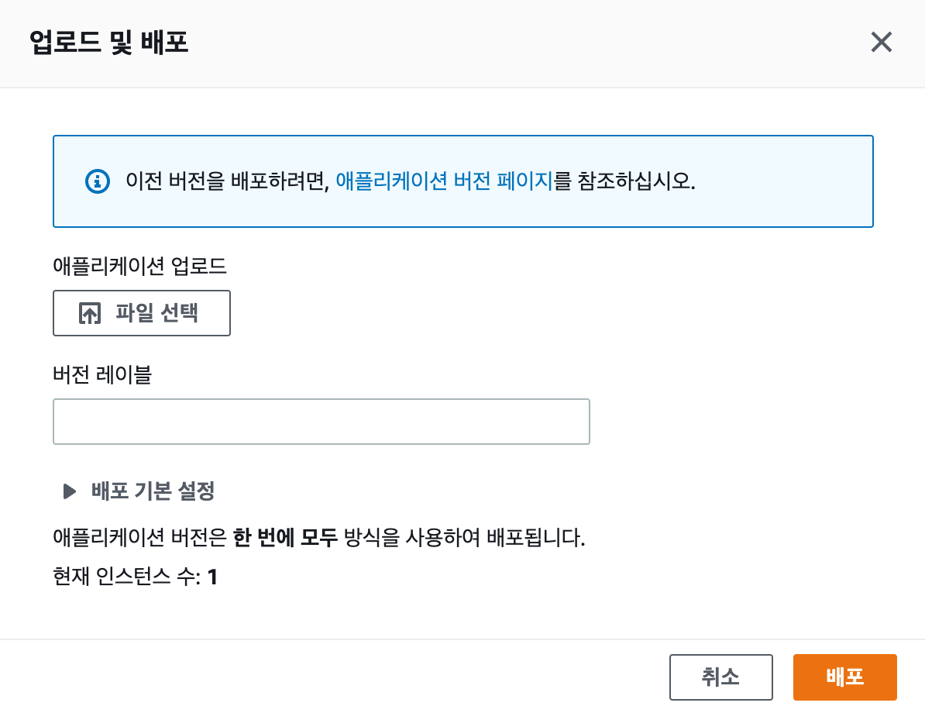Click the 애플리케이션 버전은 sentence start
This screenshot has width=925, height=713.
(x=139, y=538)
